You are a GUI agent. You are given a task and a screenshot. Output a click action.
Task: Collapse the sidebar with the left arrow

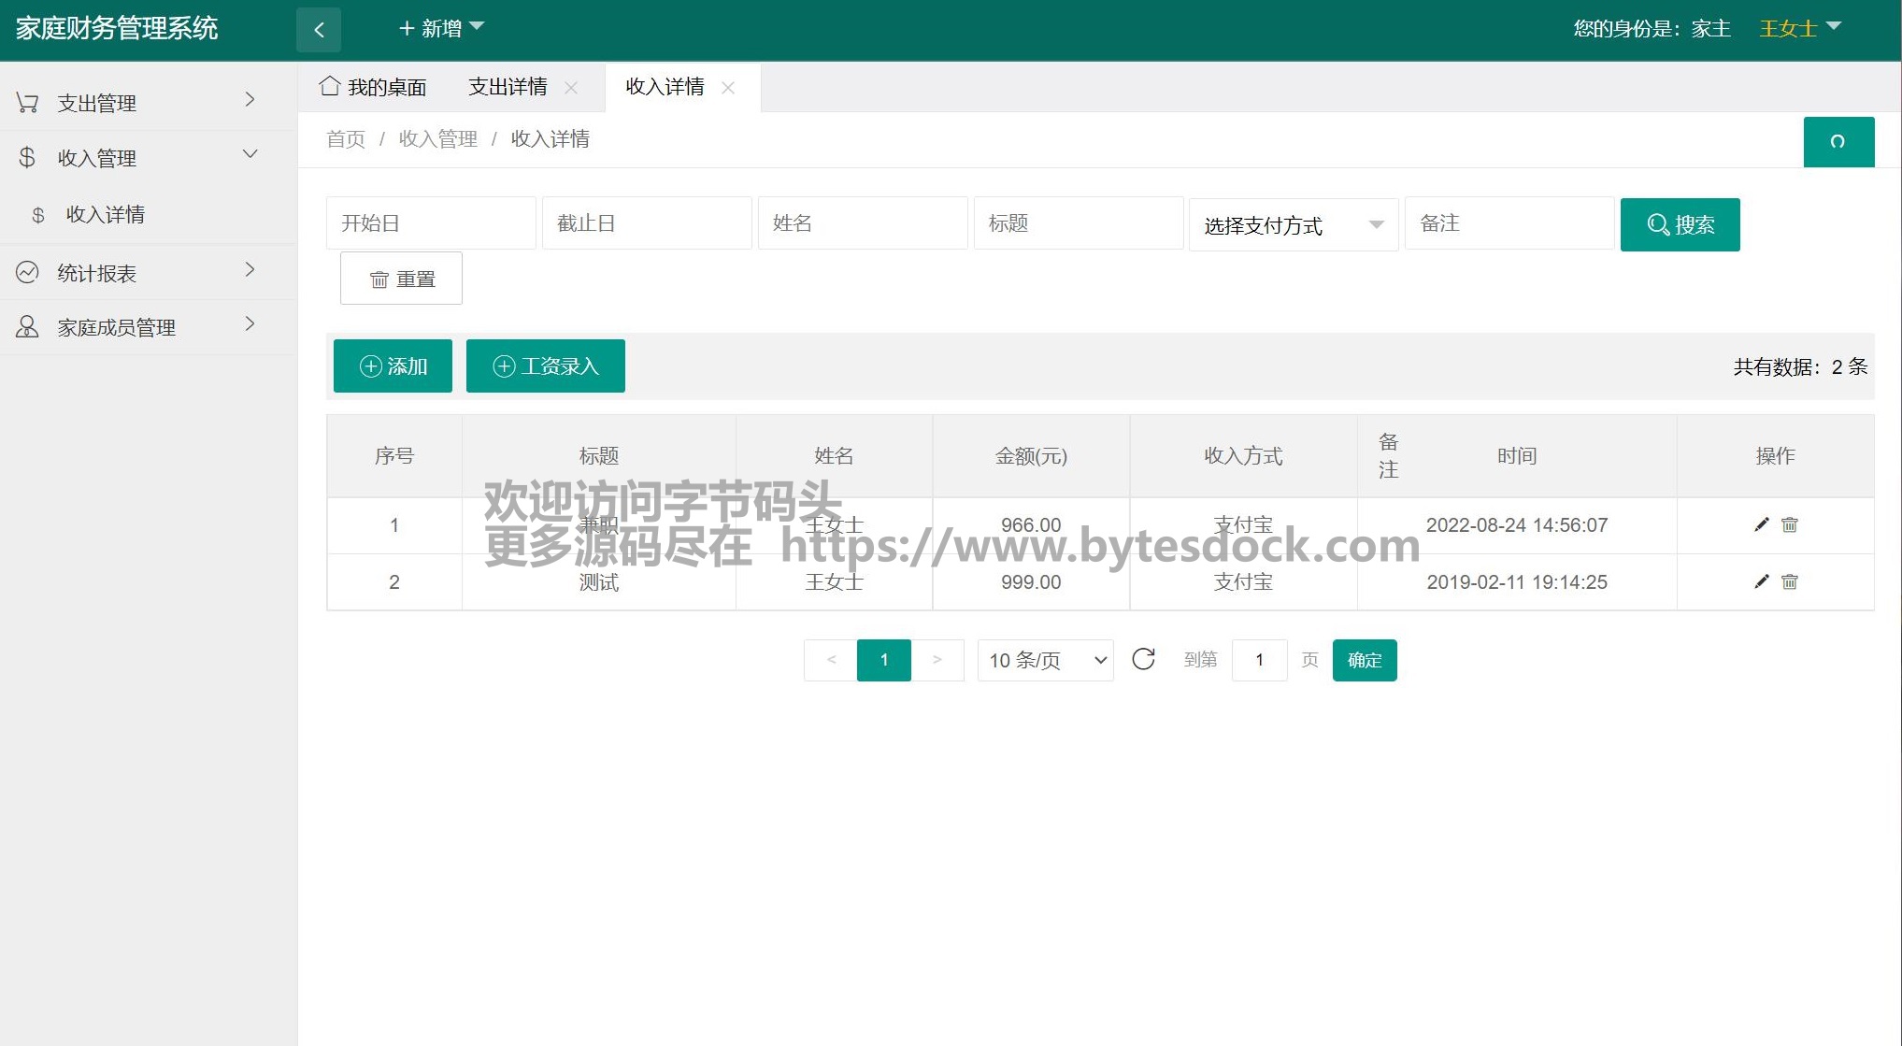(319, 29)
